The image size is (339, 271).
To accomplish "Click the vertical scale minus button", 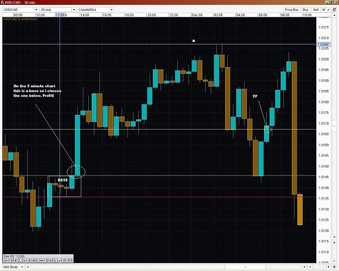I will tap(334, 261).
